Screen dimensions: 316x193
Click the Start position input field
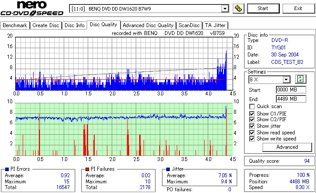point(291,90)
